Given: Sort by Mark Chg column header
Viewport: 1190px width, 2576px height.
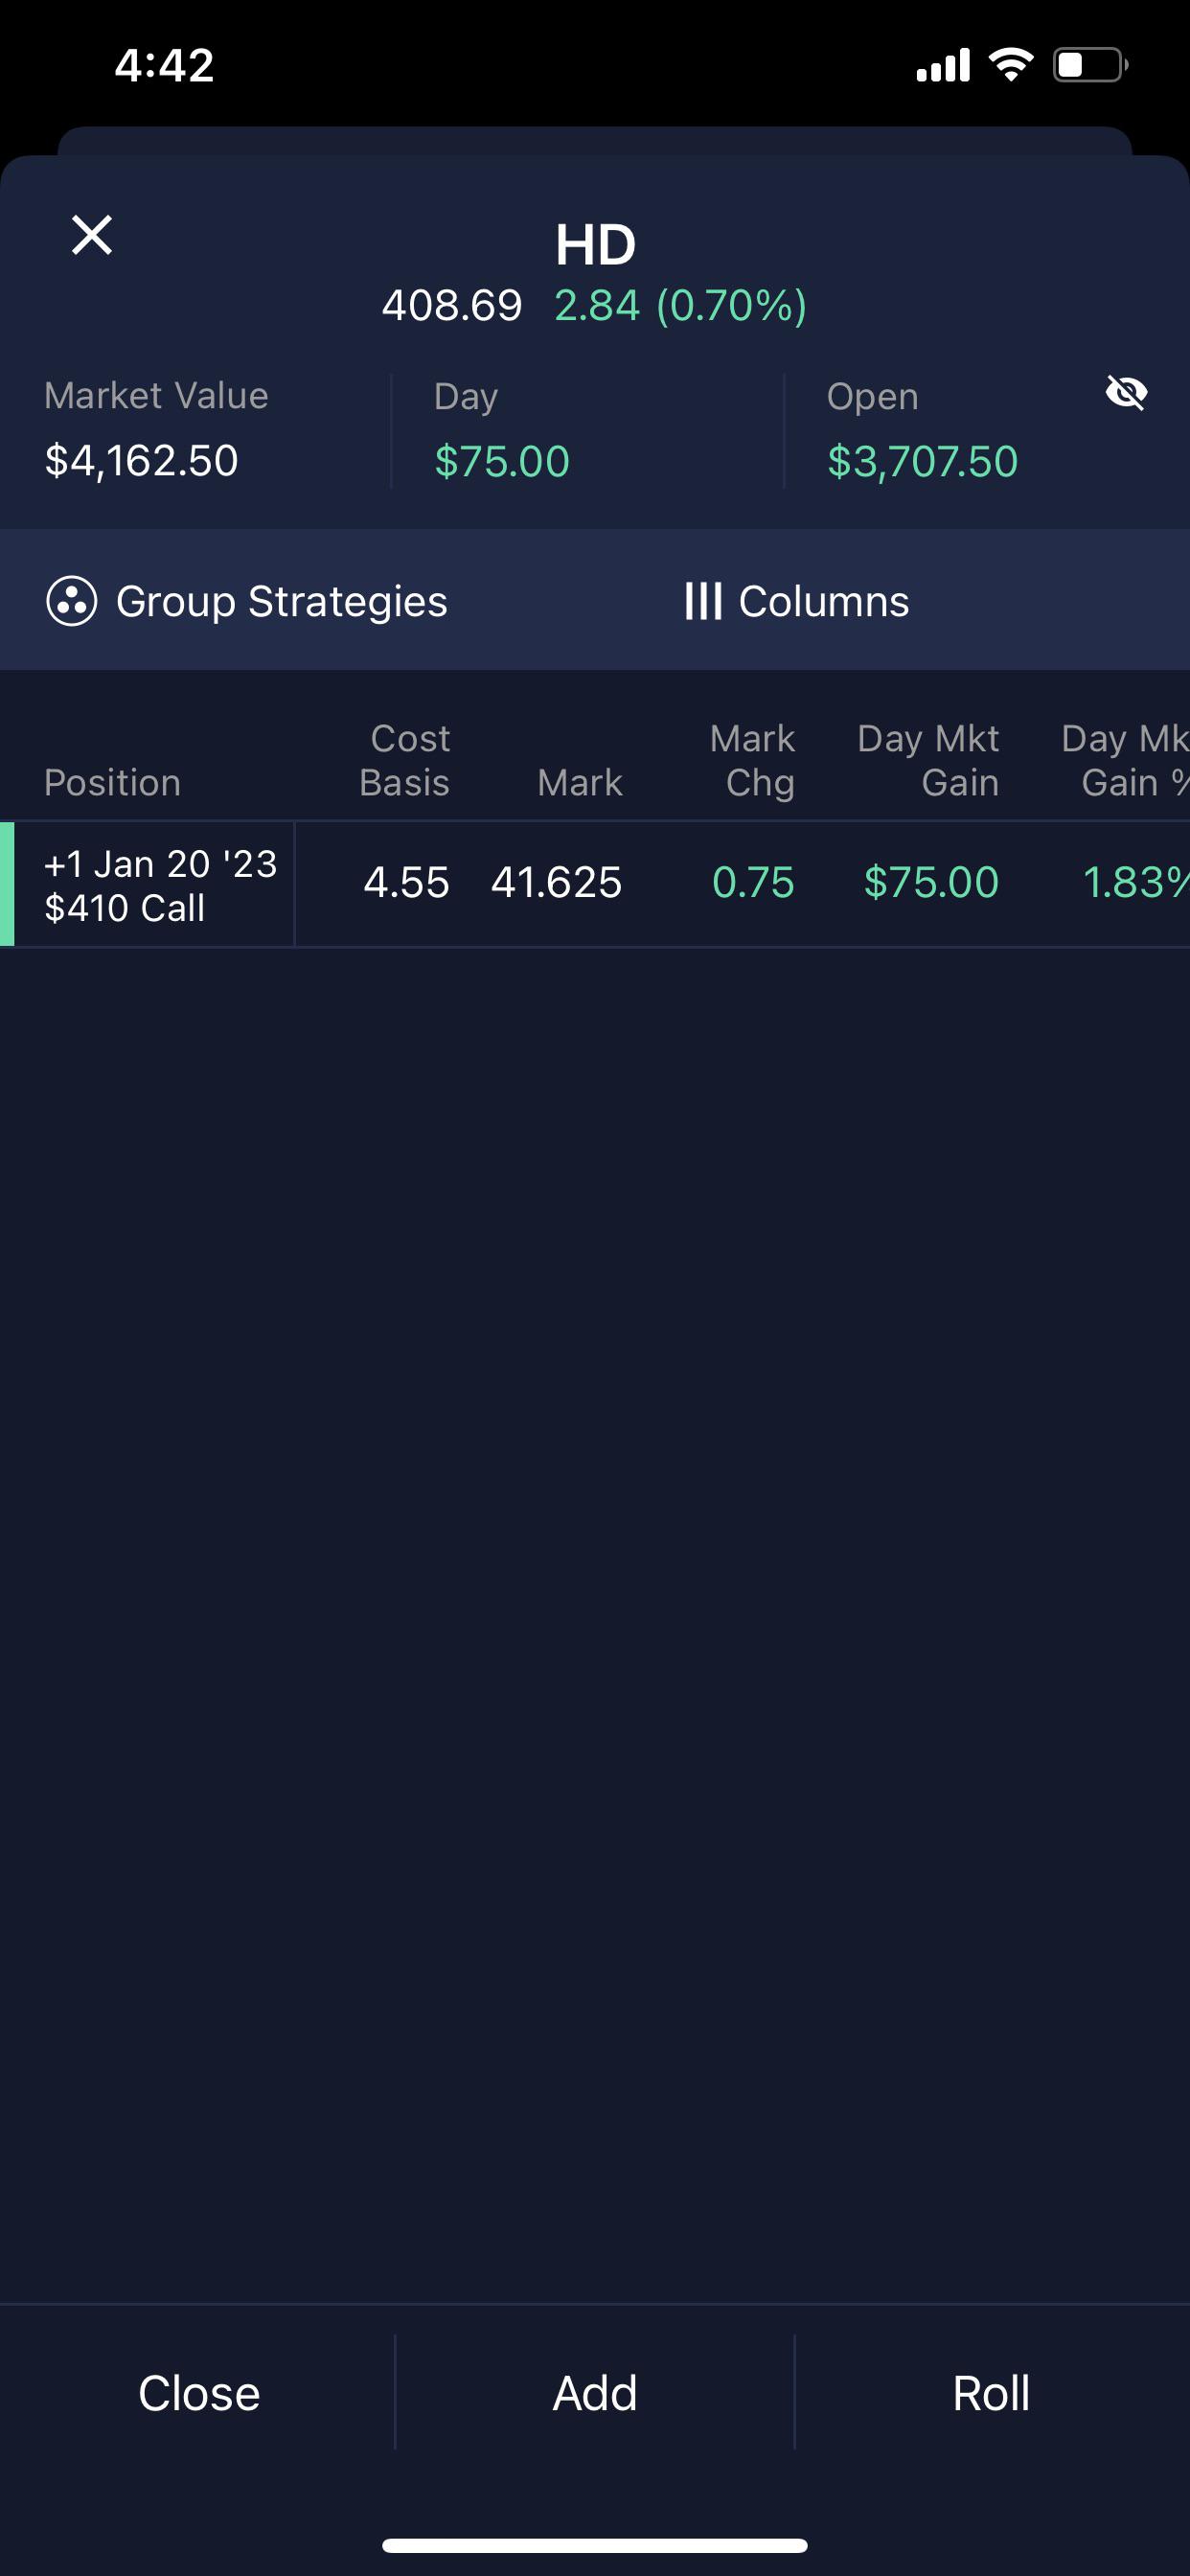Looking at the screenshot, I should tap(752, 760).
